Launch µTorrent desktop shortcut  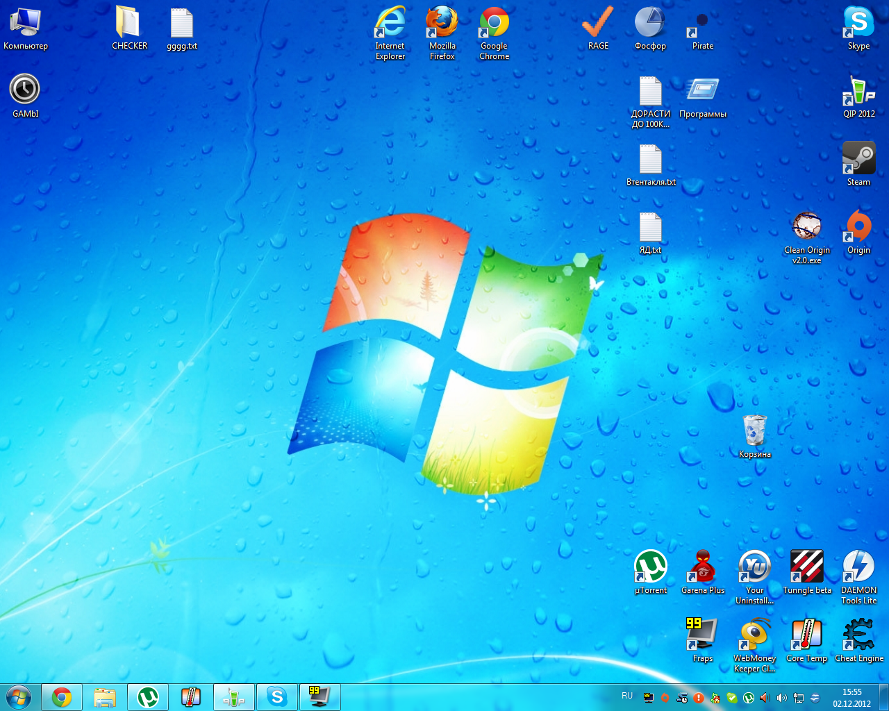pyautogui.click(x=651, y=572)
